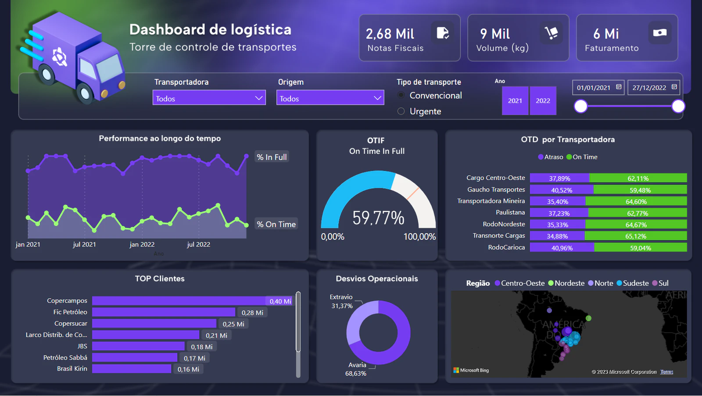Click RodoNordeste 35,33% Atraso bar

(558, 224)
